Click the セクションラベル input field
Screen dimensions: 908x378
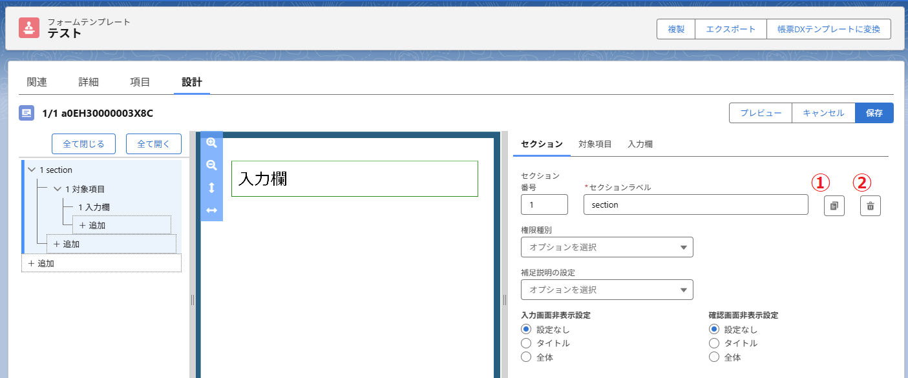[x=695, y=204]
